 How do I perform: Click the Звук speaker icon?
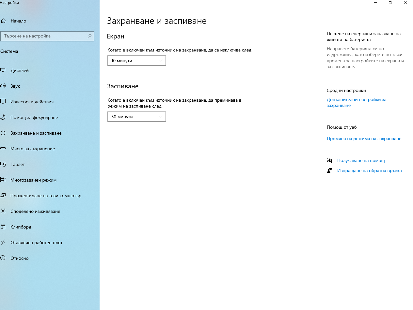(3, 86)
